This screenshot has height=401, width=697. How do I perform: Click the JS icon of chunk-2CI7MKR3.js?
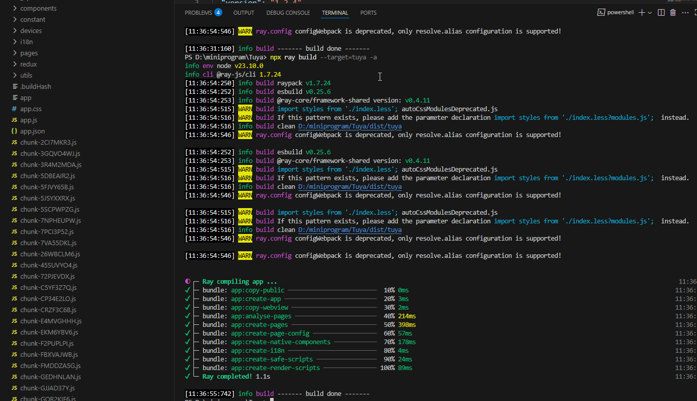tap(14, 142)
